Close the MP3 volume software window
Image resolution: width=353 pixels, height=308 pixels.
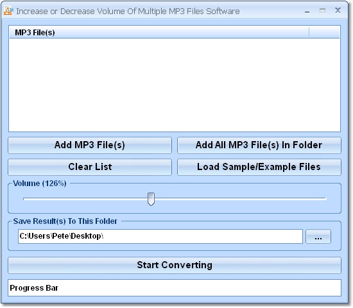point(338,10)
